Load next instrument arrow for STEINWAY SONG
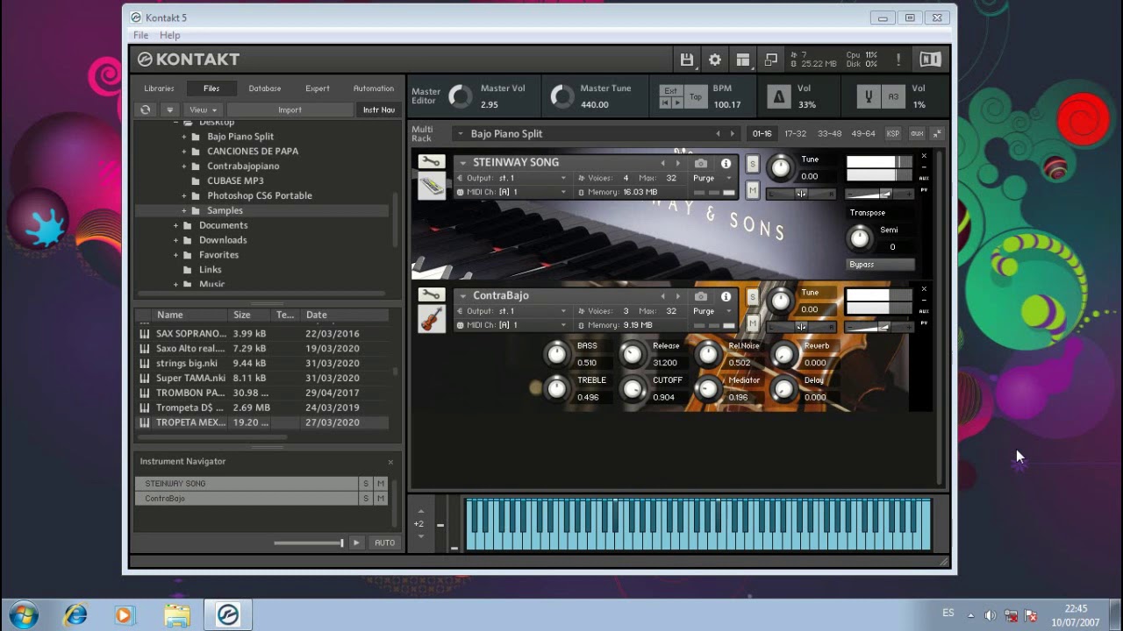This screenshot has height=631, width=1123. click(677, 163)
